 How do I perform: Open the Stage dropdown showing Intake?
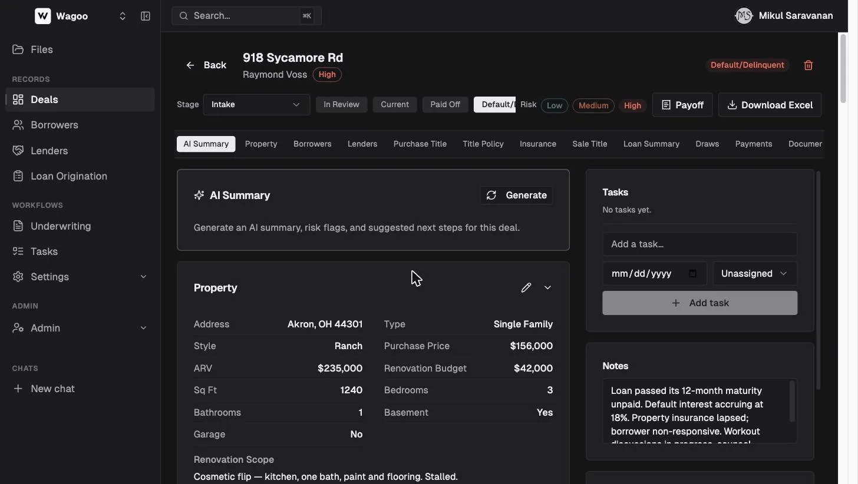pyautogui.click(x=256, y=105)
